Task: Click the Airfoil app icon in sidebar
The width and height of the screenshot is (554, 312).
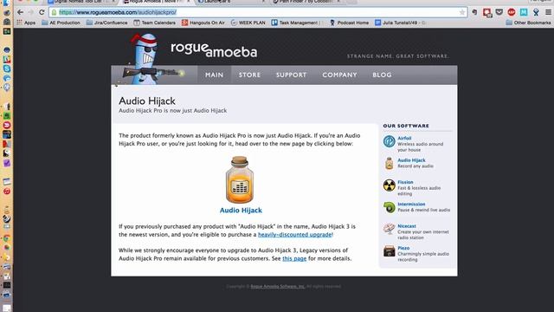Action: click(x=389, y=141)
